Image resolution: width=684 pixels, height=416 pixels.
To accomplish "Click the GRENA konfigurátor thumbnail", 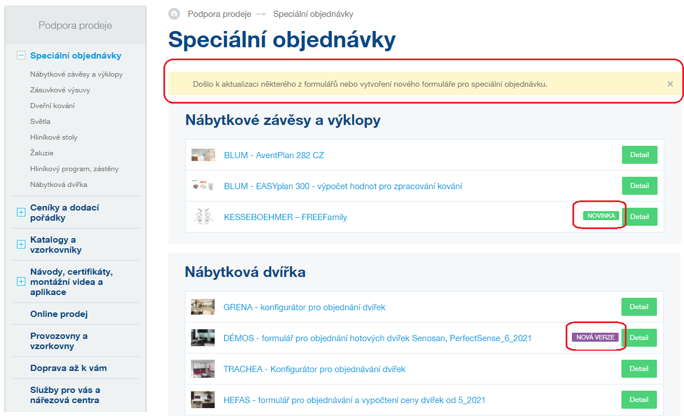I will point(202,307).
